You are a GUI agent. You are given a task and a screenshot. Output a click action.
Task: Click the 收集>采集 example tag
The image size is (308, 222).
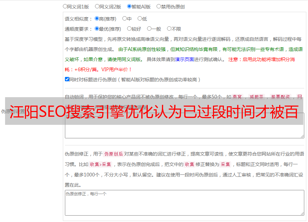[100, 164]
